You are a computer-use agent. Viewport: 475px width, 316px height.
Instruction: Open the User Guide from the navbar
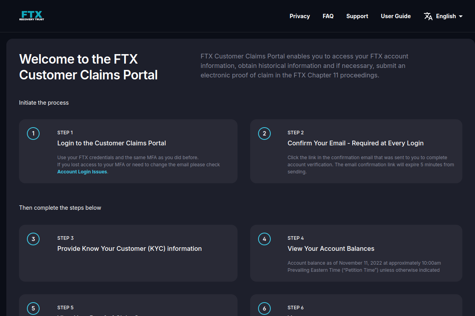[396, 16]
